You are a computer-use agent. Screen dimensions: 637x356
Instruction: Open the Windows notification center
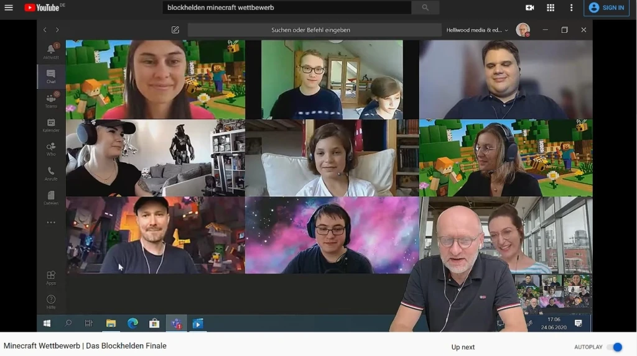578,323
